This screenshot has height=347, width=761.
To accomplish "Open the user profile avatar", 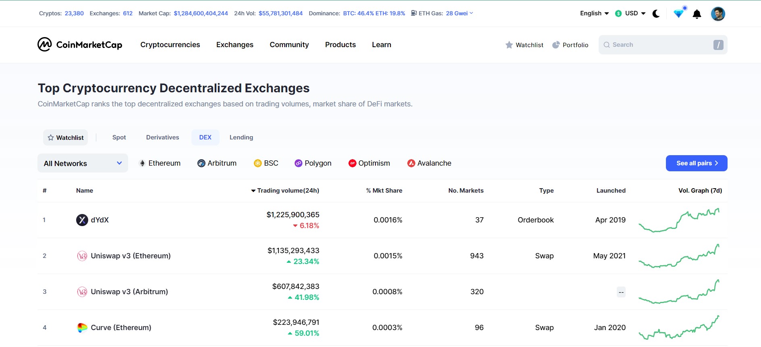I will click(x=718, y=14).
